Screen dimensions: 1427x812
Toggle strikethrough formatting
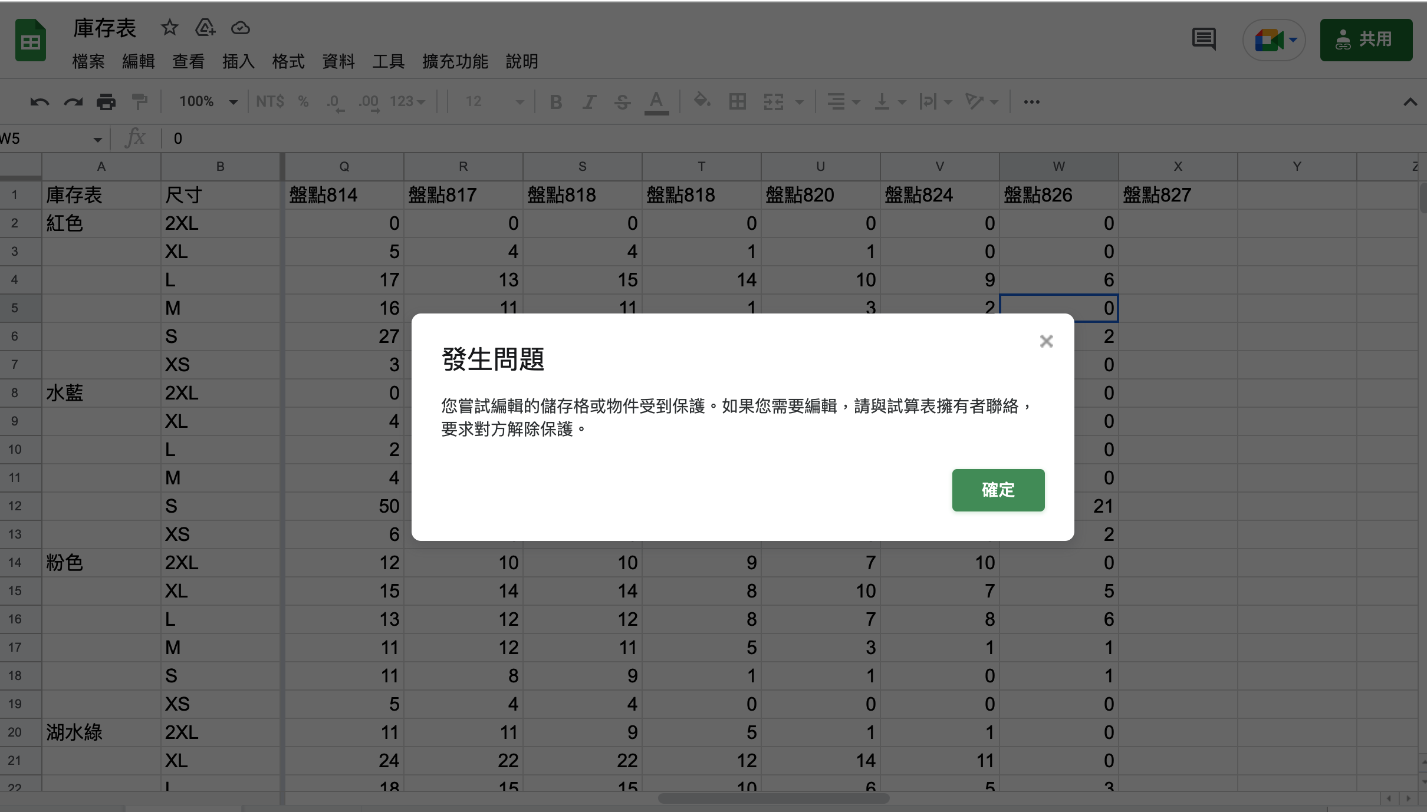coord(622,101)
